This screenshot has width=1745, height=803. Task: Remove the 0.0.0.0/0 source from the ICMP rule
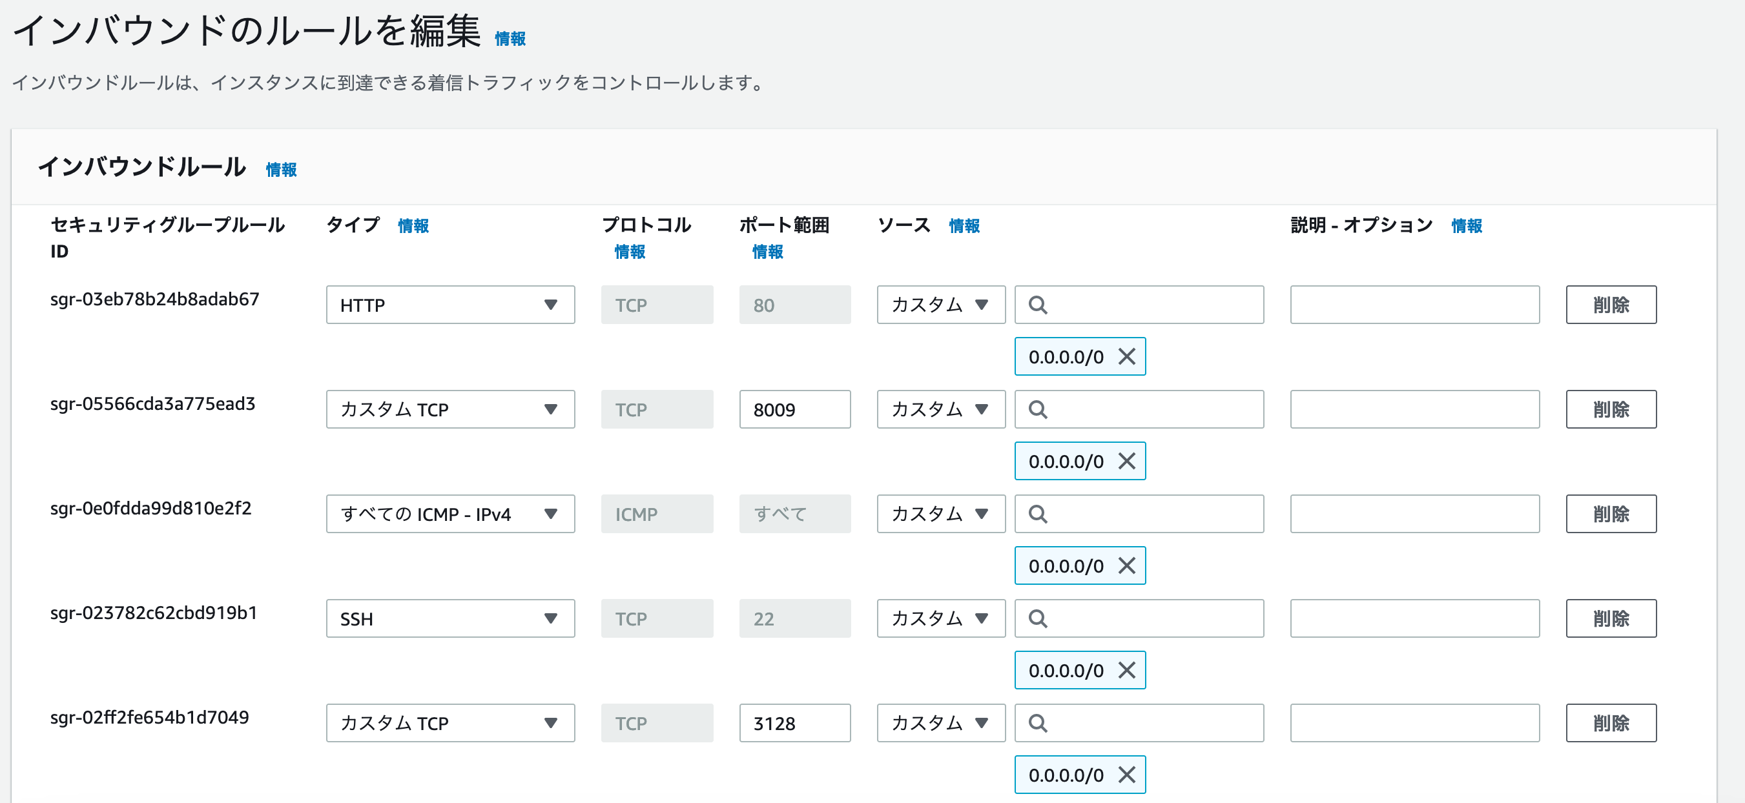click(1126, 565)
